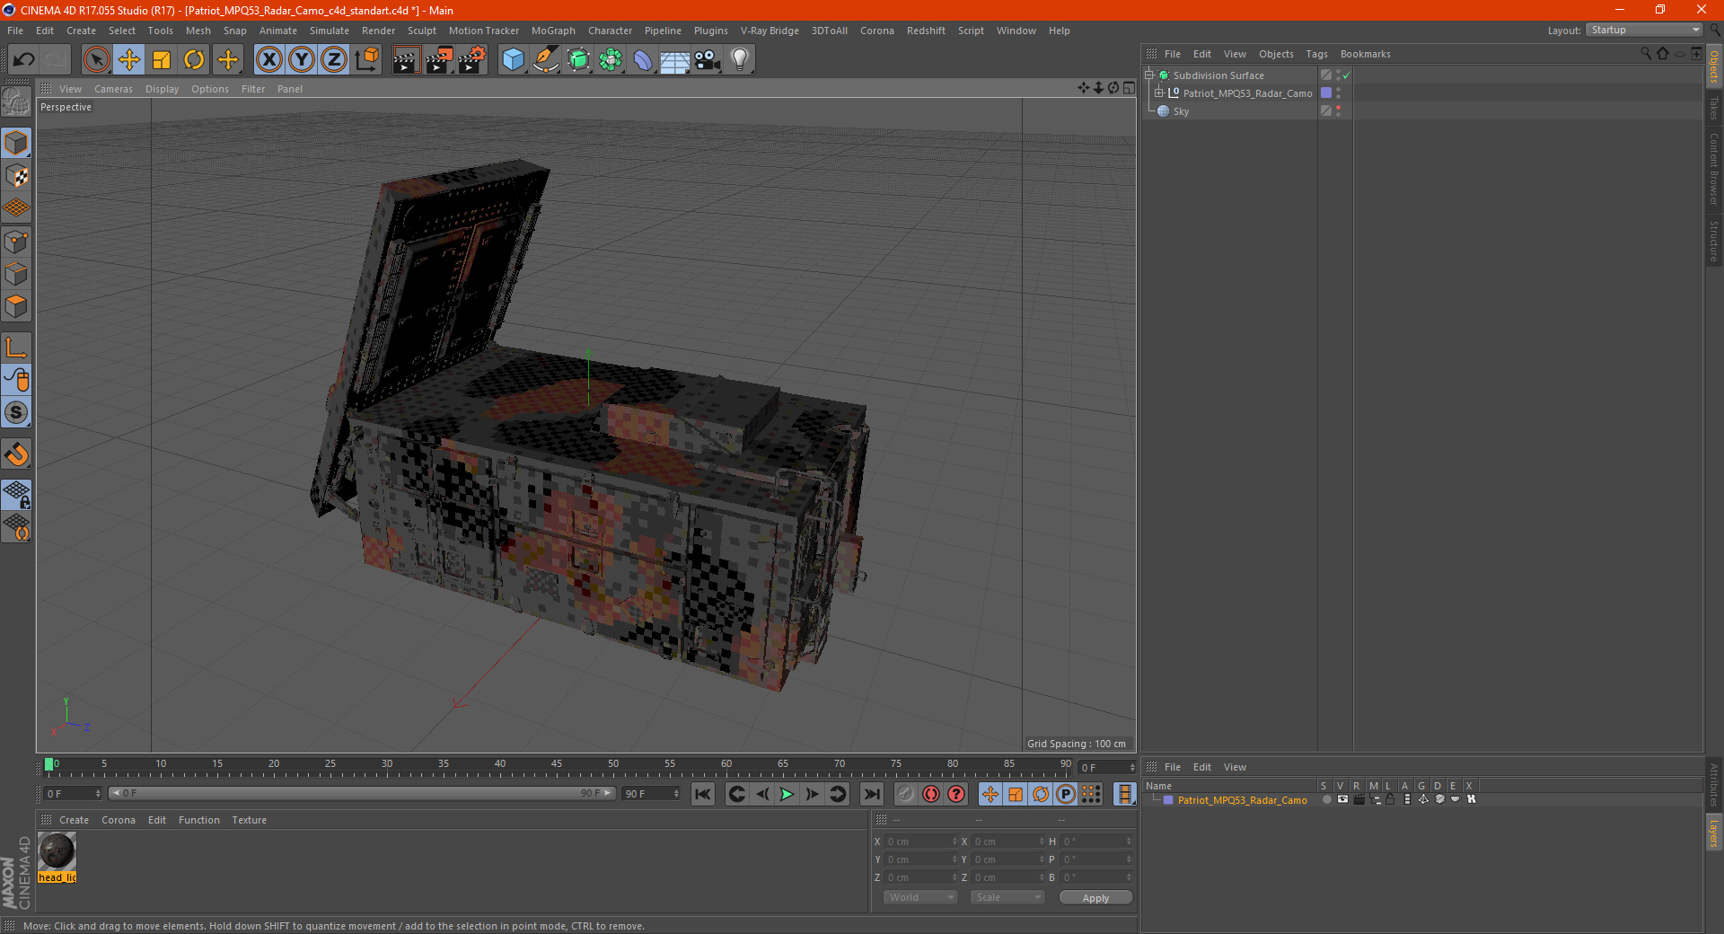Switch to Edges mode
The image size is (1724, 934).
[x=16, y=274]
